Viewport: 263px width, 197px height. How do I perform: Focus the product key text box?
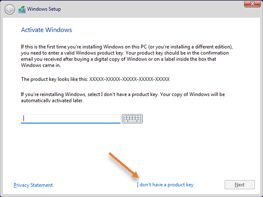[x=70, y=119]
